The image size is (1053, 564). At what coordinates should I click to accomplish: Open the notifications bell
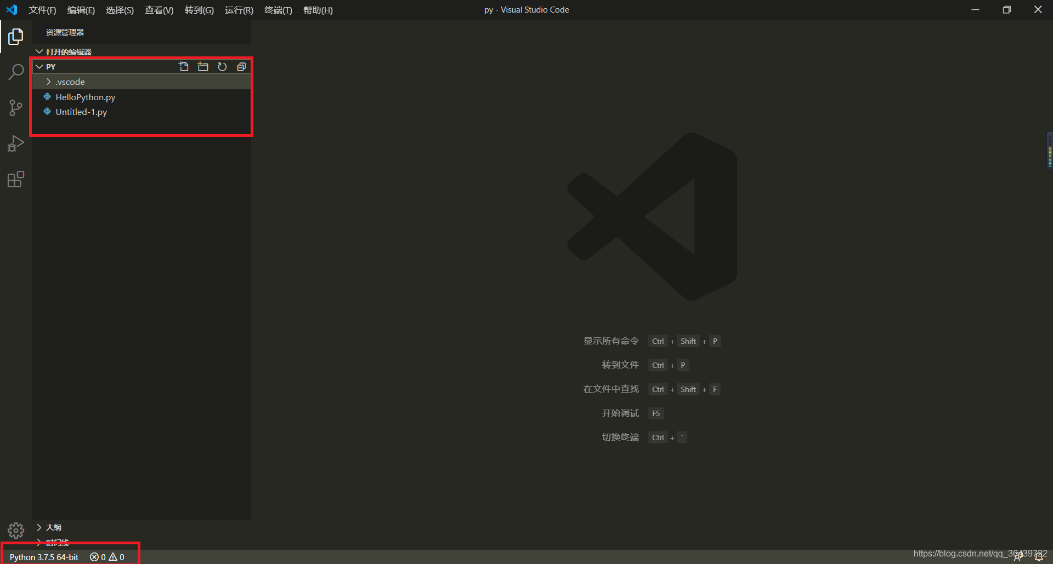point(1039,557)
